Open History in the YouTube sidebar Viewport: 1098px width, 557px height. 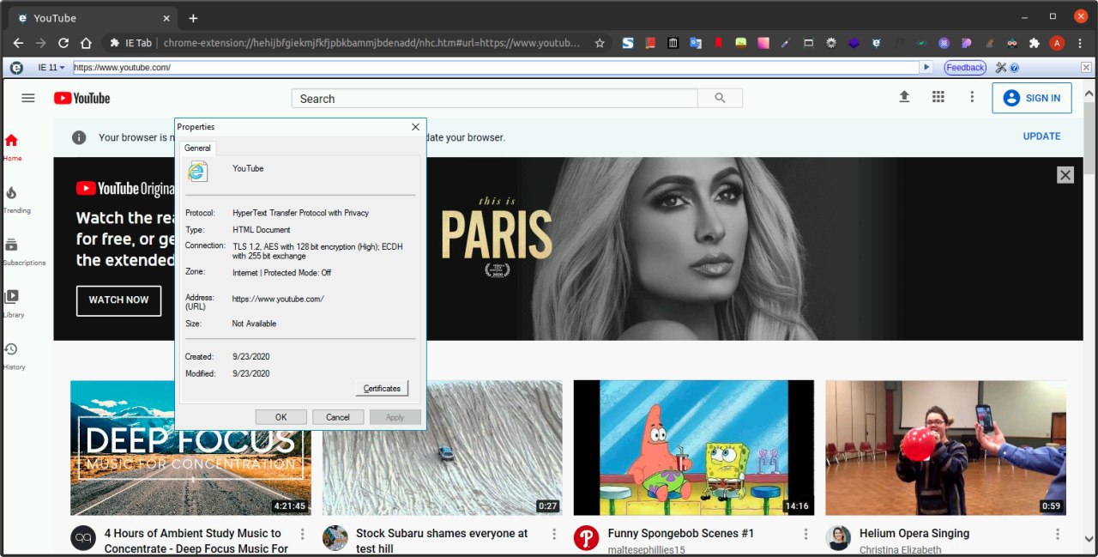(14, 356)
